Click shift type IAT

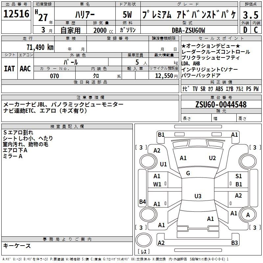[x=10, y=69]
